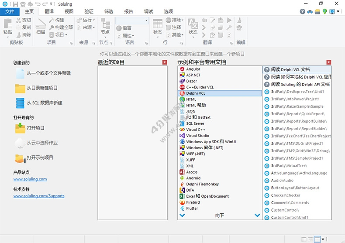This screenshot has width=345, height=243.
Task: Toggle the highlighted layout view button in status bar
Action: click(317, 239)
